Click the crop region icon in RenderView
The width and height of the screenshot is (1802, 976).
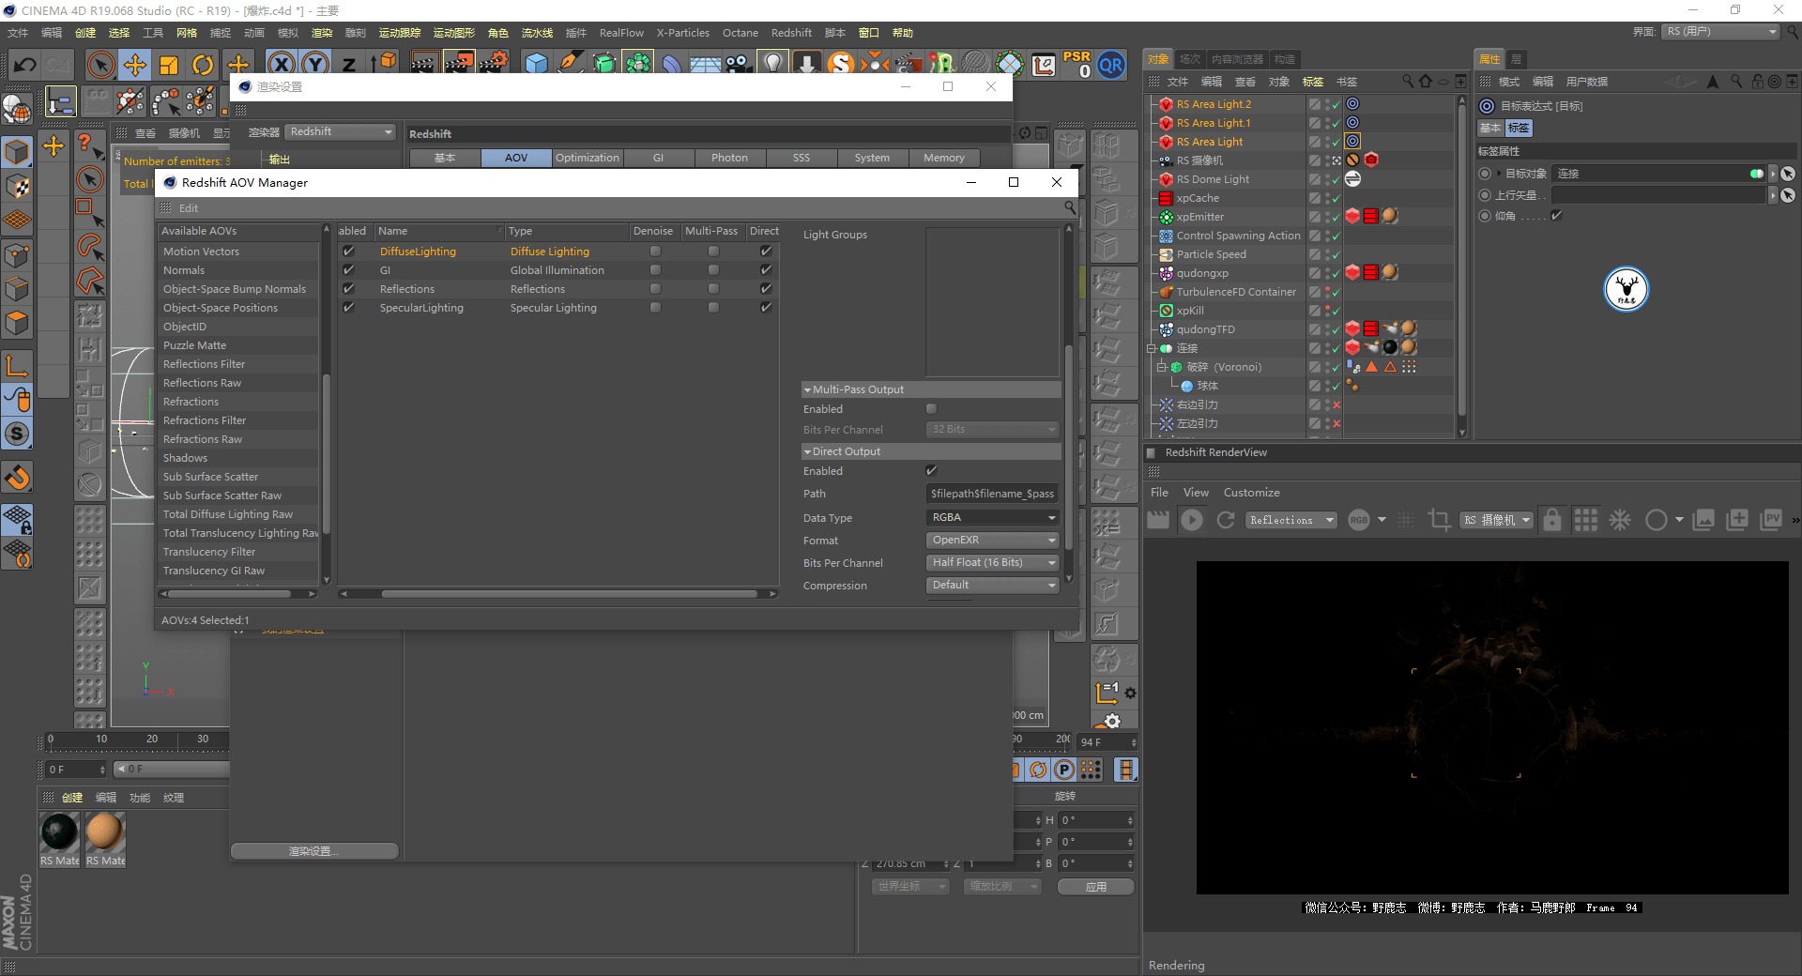pos(1439,520)
